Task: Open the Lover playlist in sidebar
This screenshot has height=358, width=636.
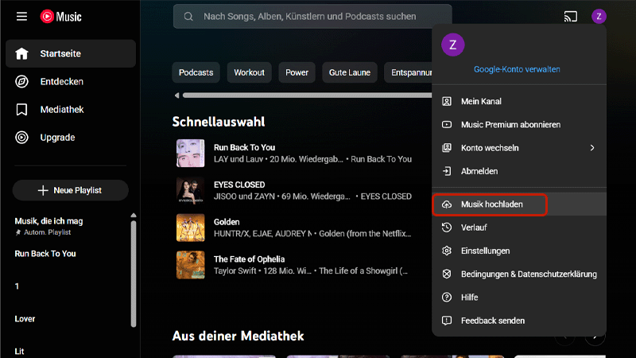Action: tap(25, 319)
